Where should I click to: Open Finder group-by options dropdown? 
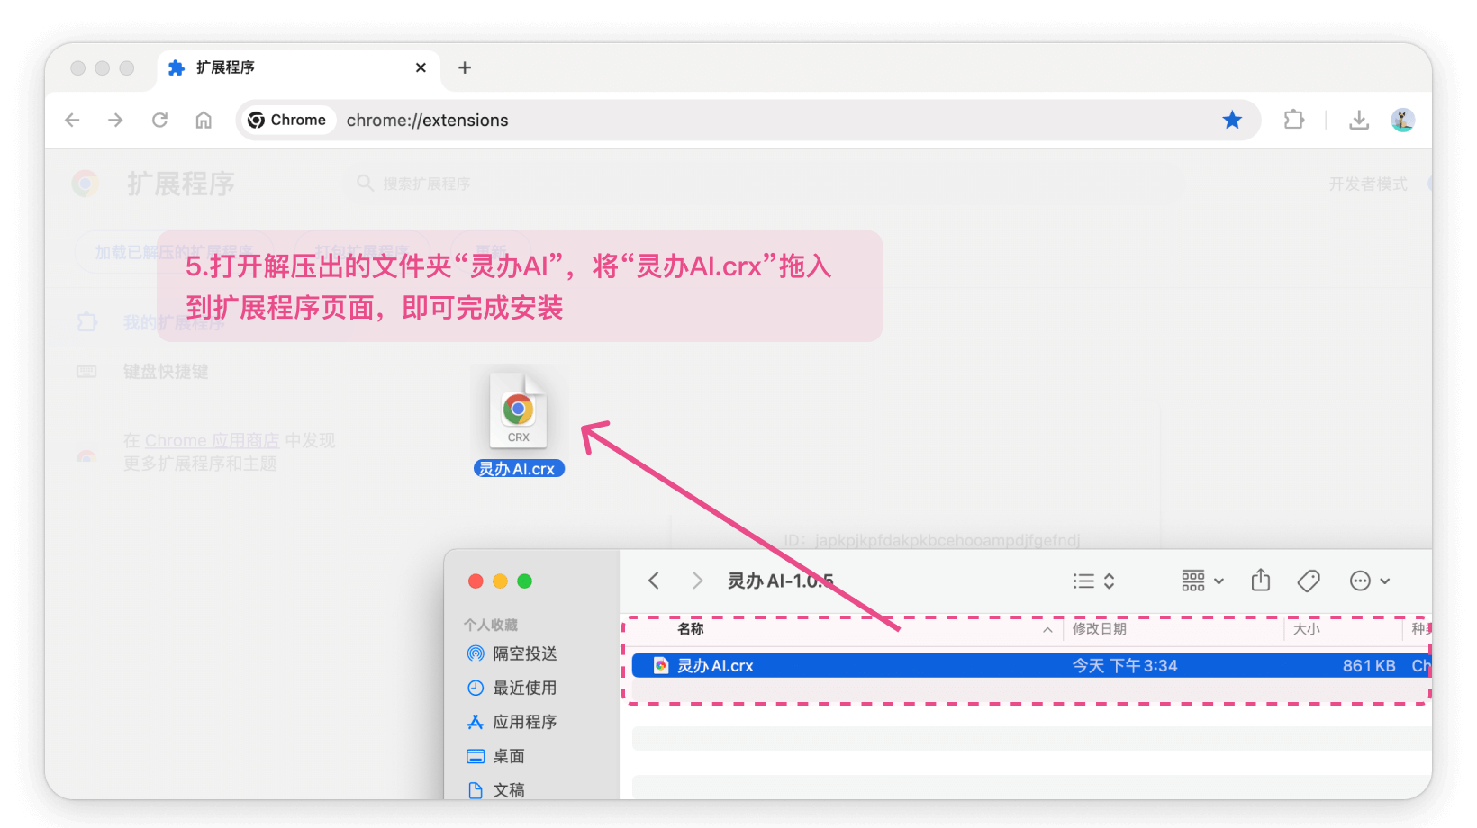(1202, 580)
